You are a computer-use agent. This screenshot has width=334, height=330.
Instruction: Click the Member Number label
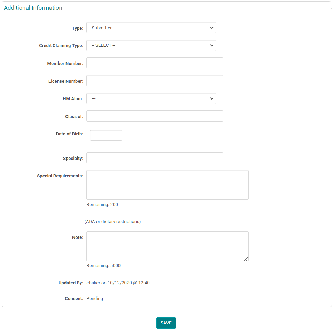click(x=65, y=64)
